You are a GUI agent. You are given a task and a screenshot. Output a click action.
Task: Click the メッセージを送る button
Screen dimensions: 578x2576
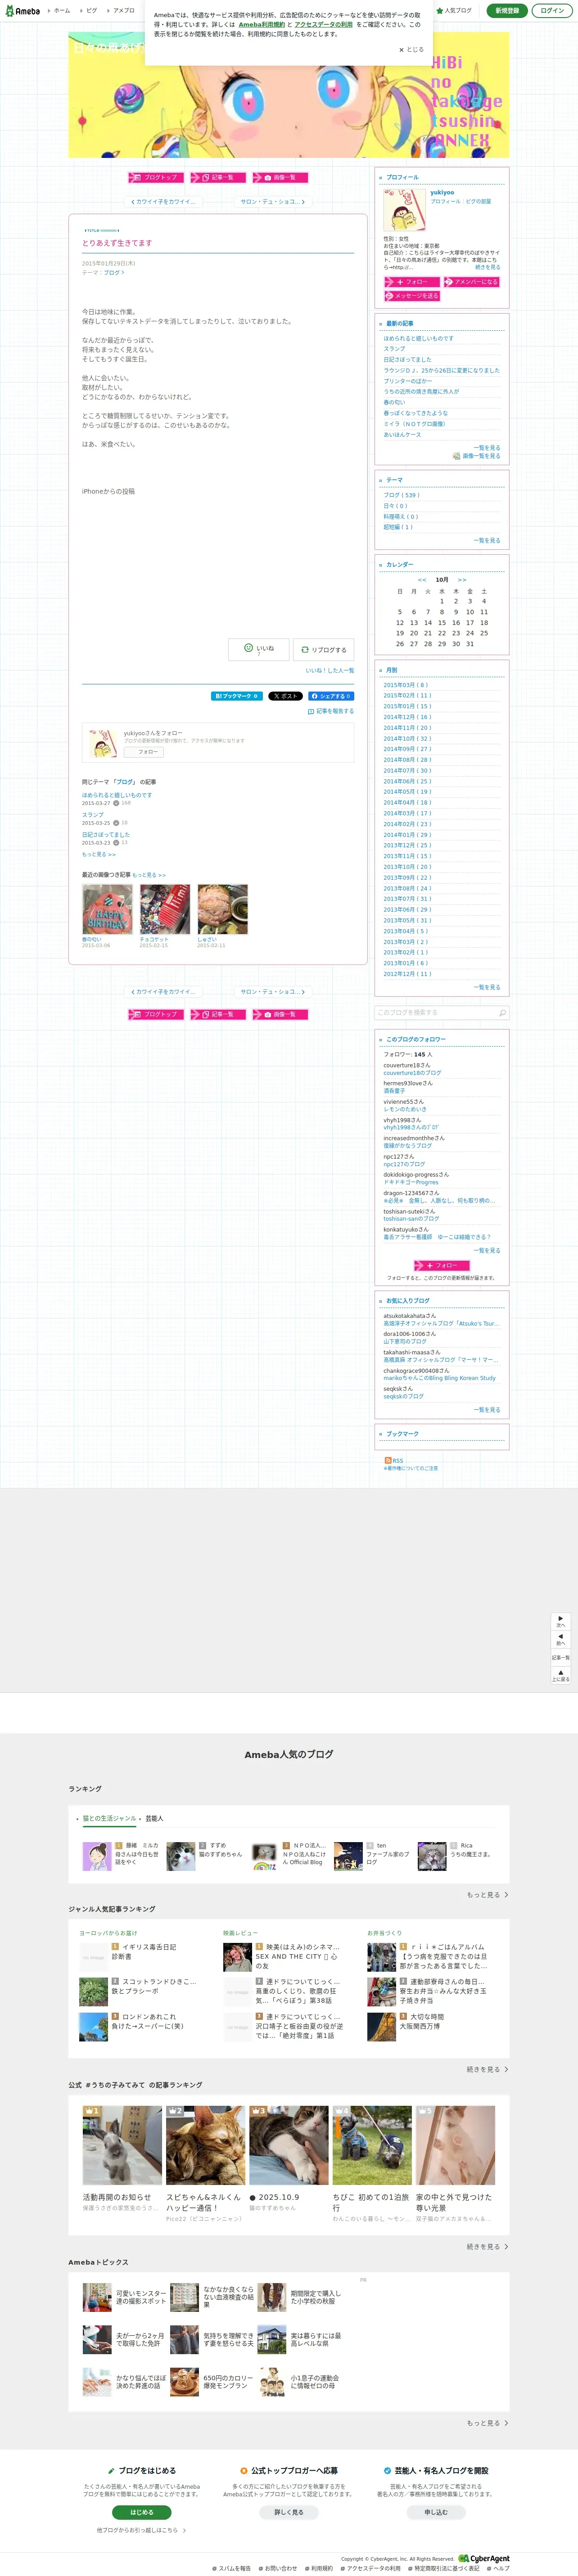pos(411,296)
